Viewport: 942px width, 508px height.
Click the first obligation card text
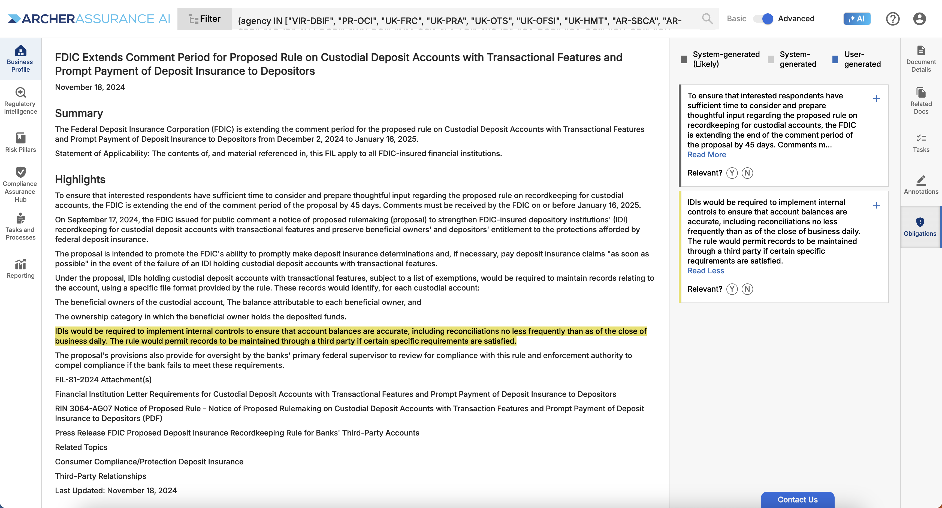(x=772, y=120)
